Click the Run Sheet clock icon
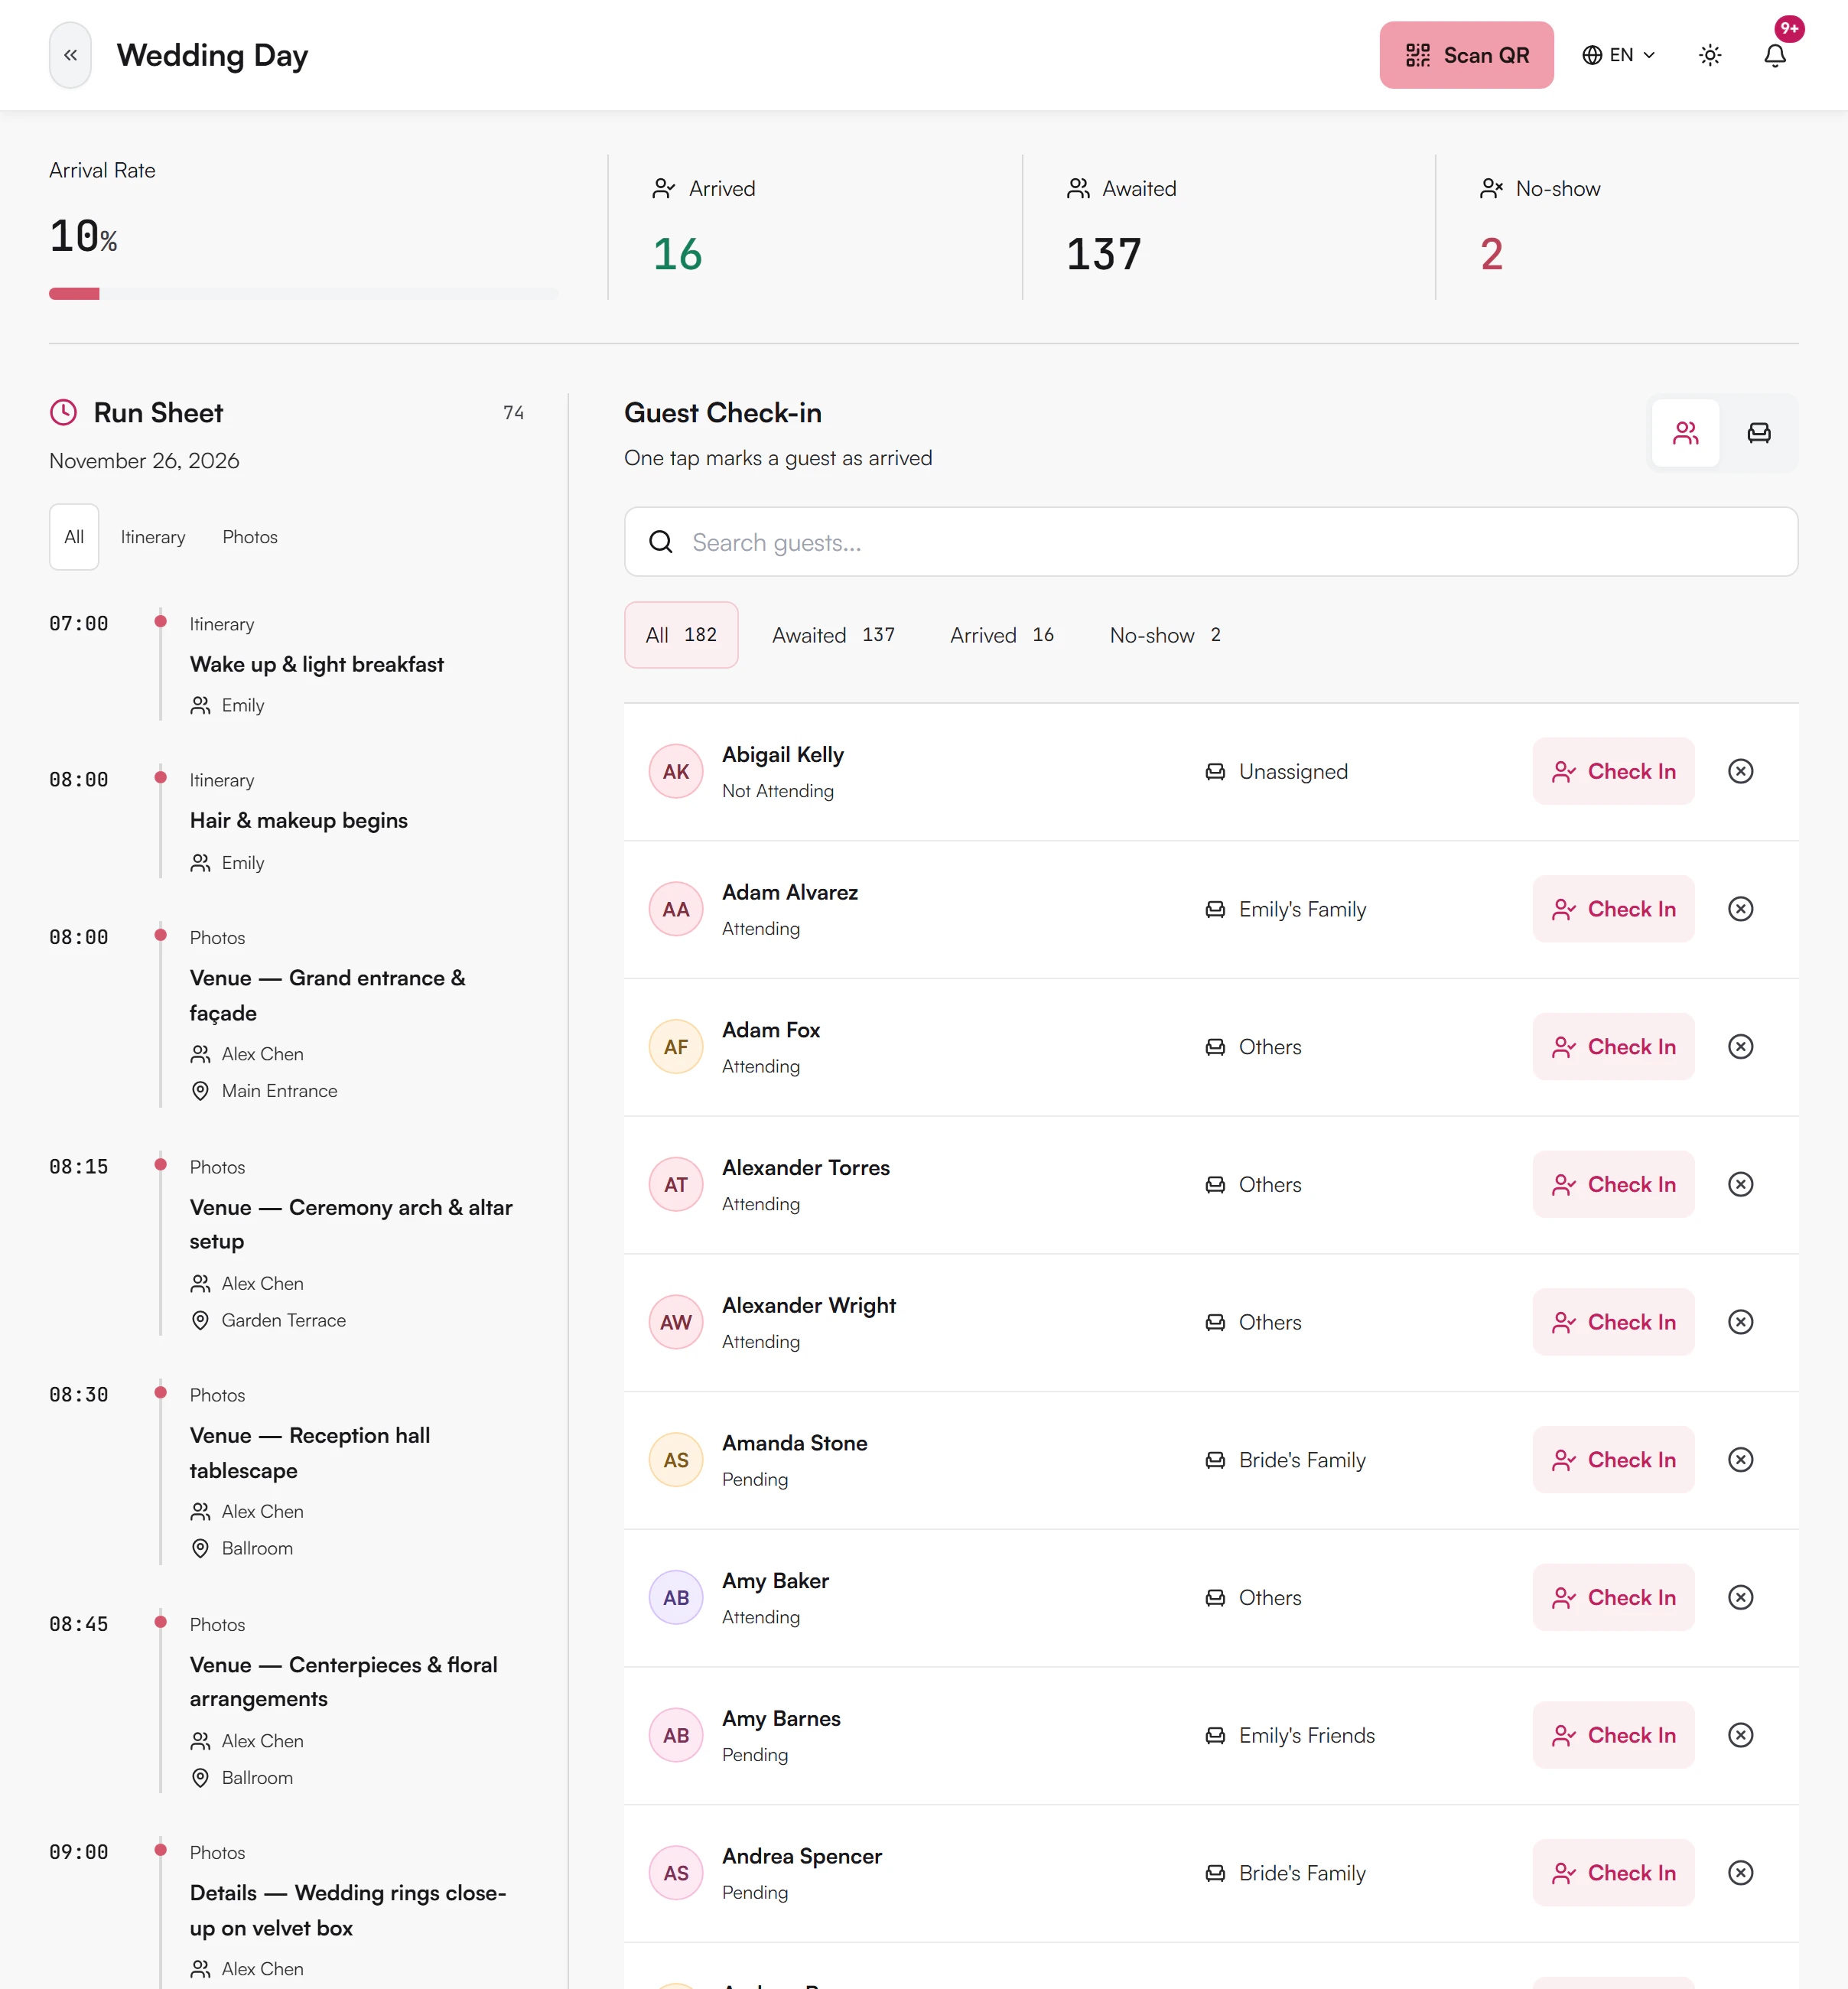1848x1989 pixels. (64, 412)
